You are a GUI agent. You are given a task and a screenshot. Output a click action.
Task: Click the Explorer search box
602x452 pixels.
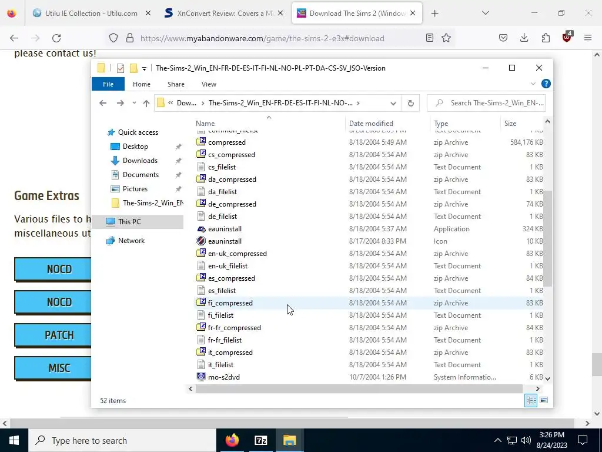click(x=486, y=103)
